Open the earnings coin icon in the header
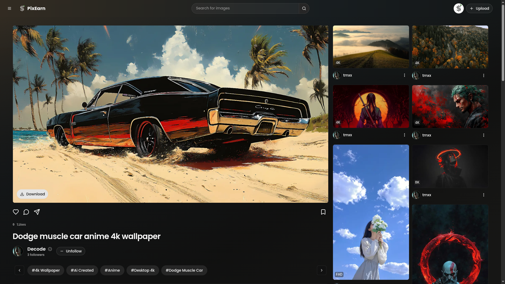This screenshot has width=505, height=284. (458, 8)
